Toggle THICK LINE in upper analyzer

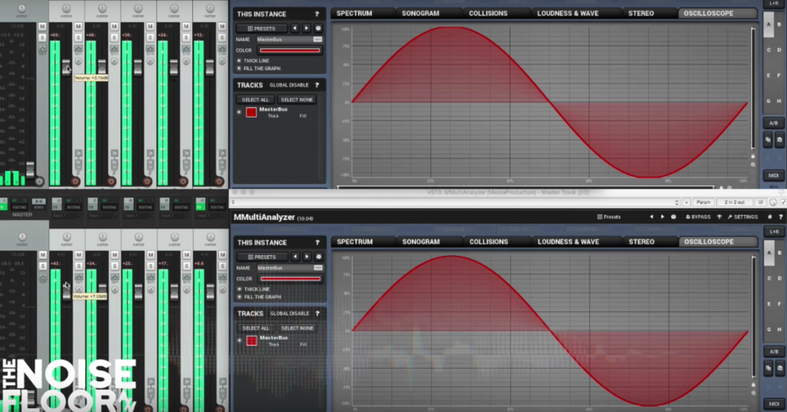(x=239, y=61)
